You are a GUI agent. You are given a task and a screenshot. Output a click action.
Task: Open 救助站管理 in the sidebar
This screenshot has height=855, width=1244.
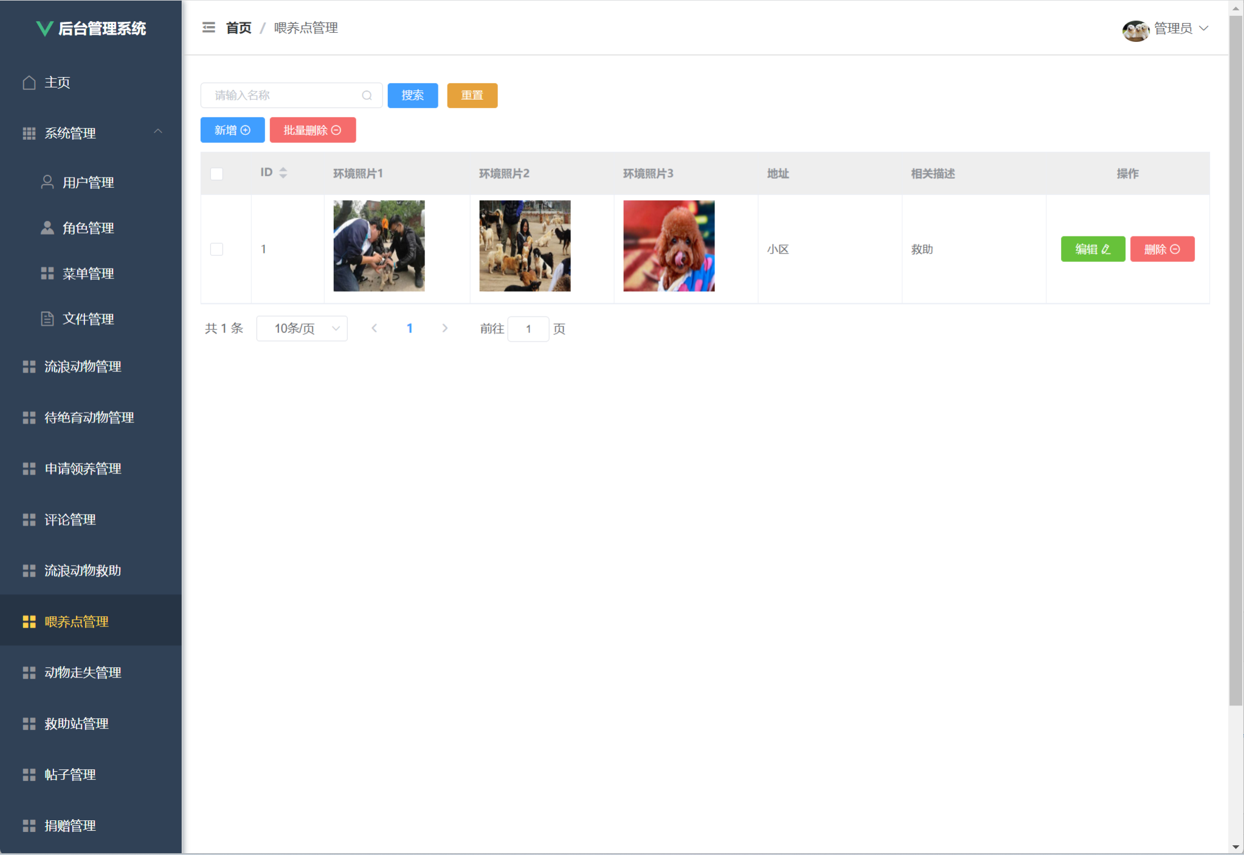click(77, 724)
